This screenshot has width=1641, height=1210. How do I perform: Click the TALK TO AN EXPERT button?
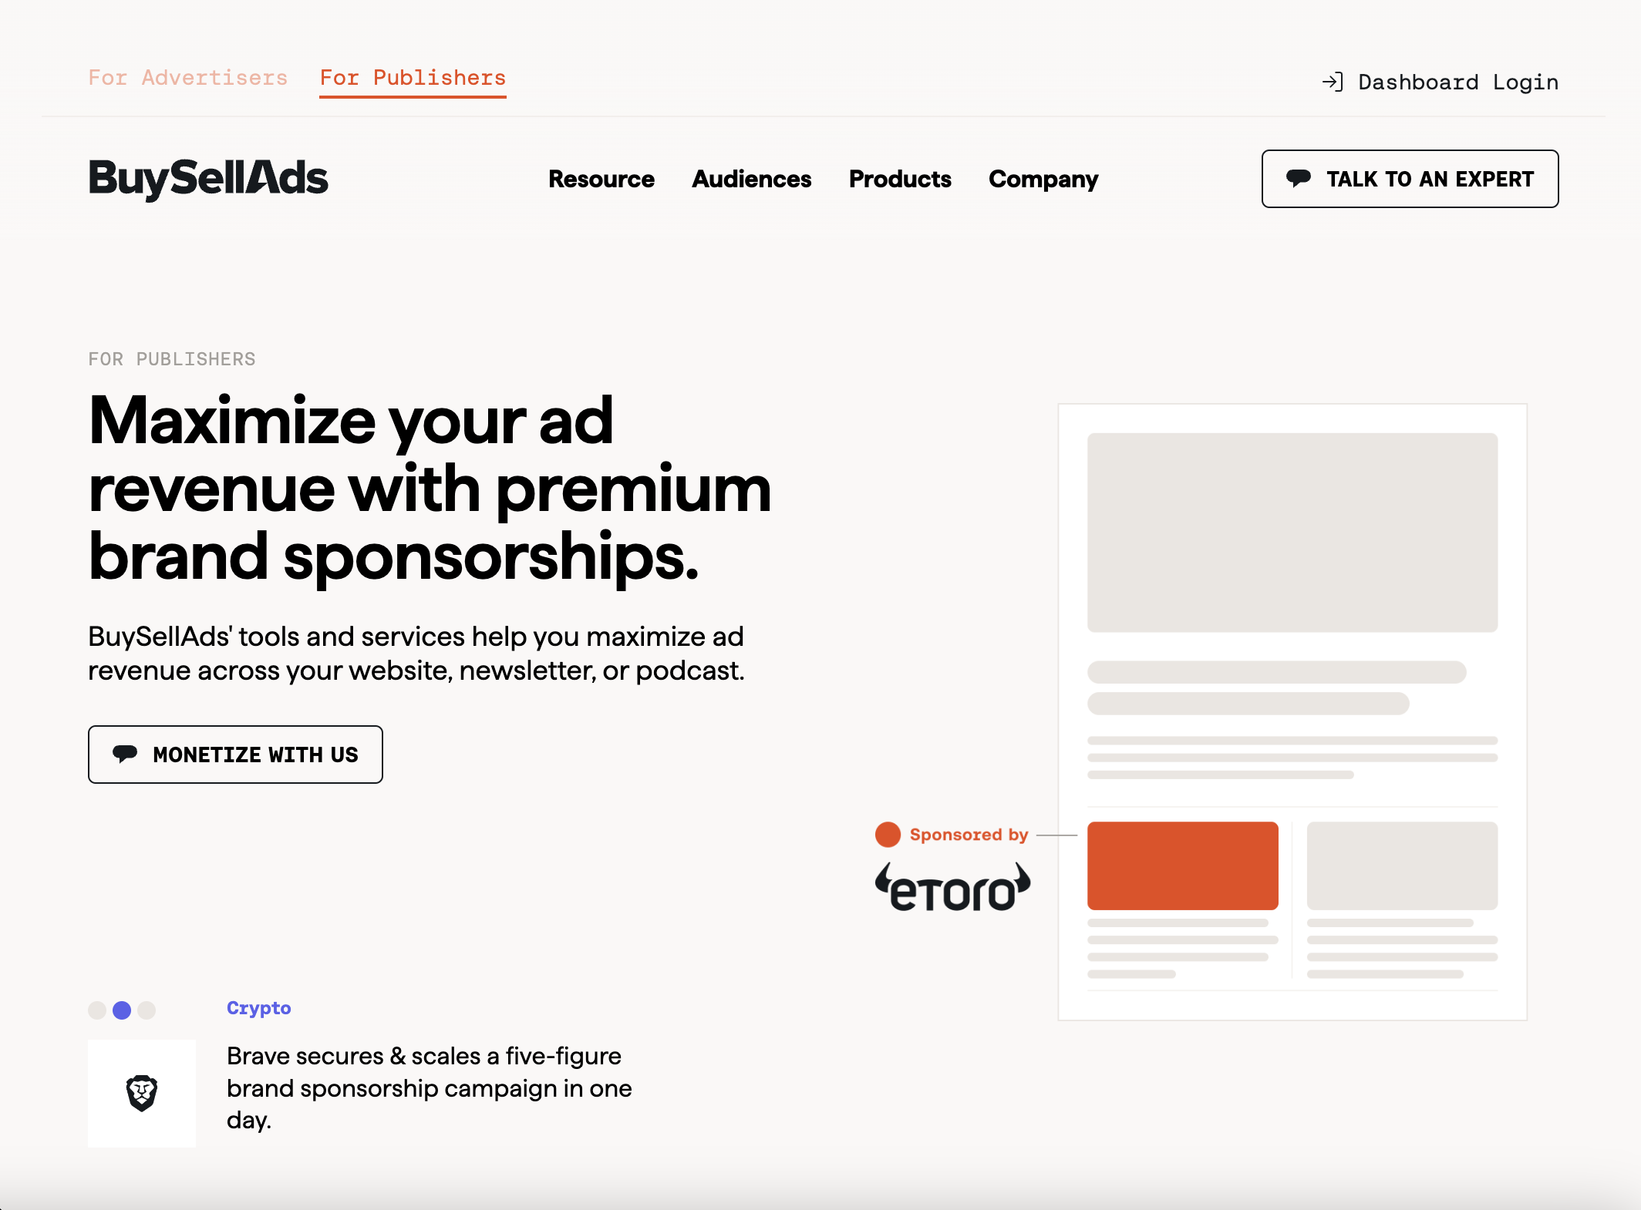click(x=1409, y=178)
